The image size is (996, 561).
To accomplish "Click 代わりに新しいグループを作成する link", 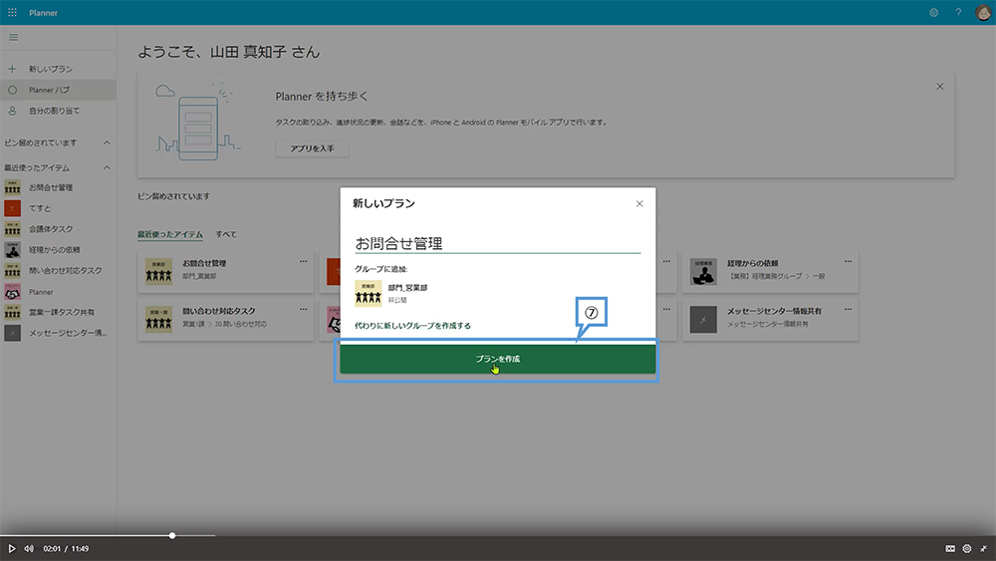I will click(413, 326).
